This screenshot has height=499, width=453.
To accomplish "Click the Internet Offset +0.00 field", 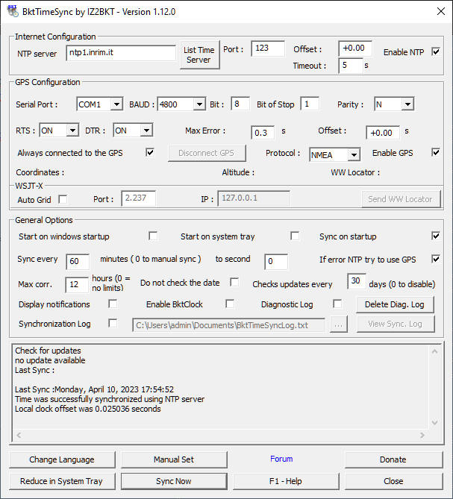I will pyautogui.click(x=355, y=48).
